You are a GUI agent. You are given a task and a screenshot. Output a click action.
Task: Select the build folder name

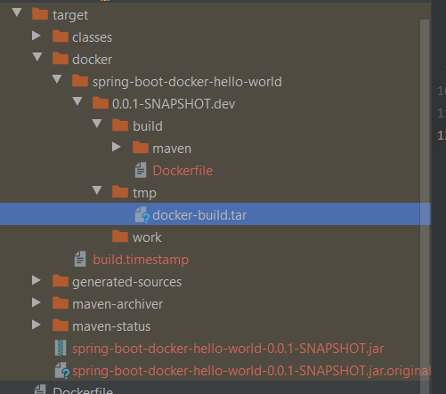pos(148,126)
